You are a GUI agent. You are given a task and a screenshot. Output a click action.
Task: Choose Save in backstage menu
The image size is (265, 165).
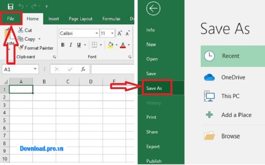151,74
